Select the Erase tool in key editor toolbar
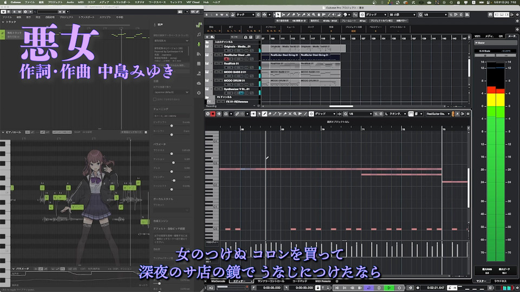 [x=270, y=114]
